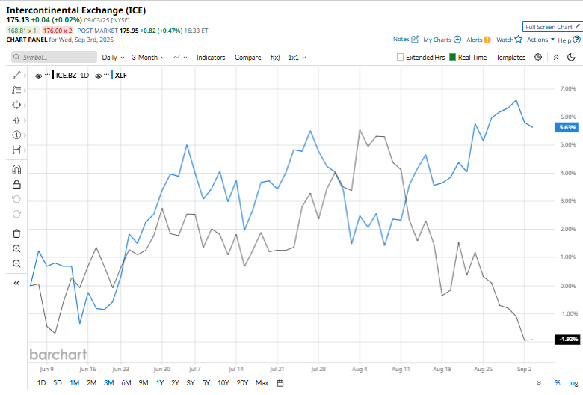The width and height of the screenshot is (583, 395).
Task: Select the 1Y range
Action: tap(160, 383)
